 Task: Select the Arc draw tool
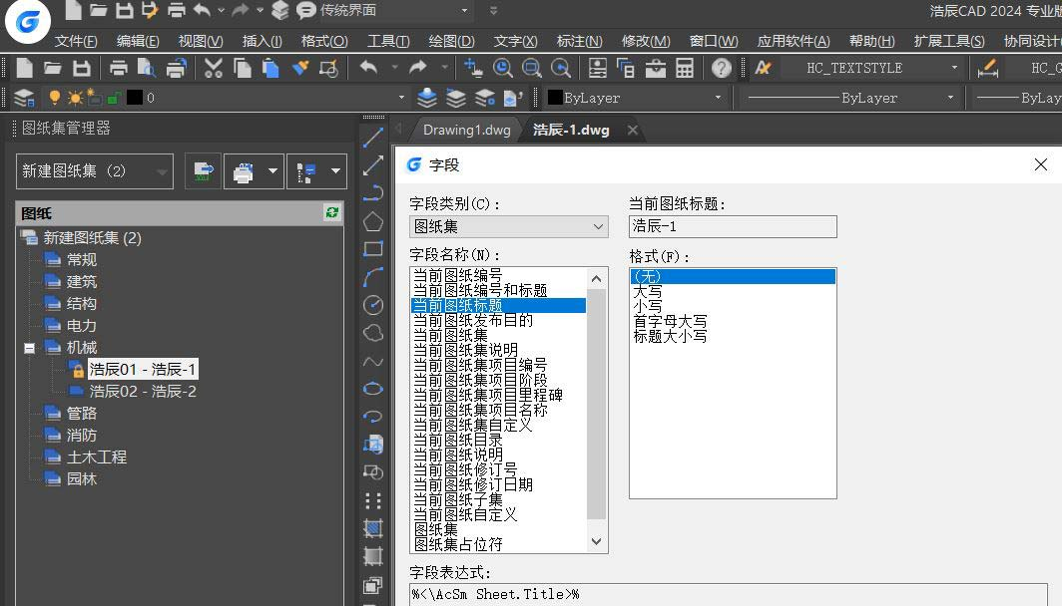[373, 277]
